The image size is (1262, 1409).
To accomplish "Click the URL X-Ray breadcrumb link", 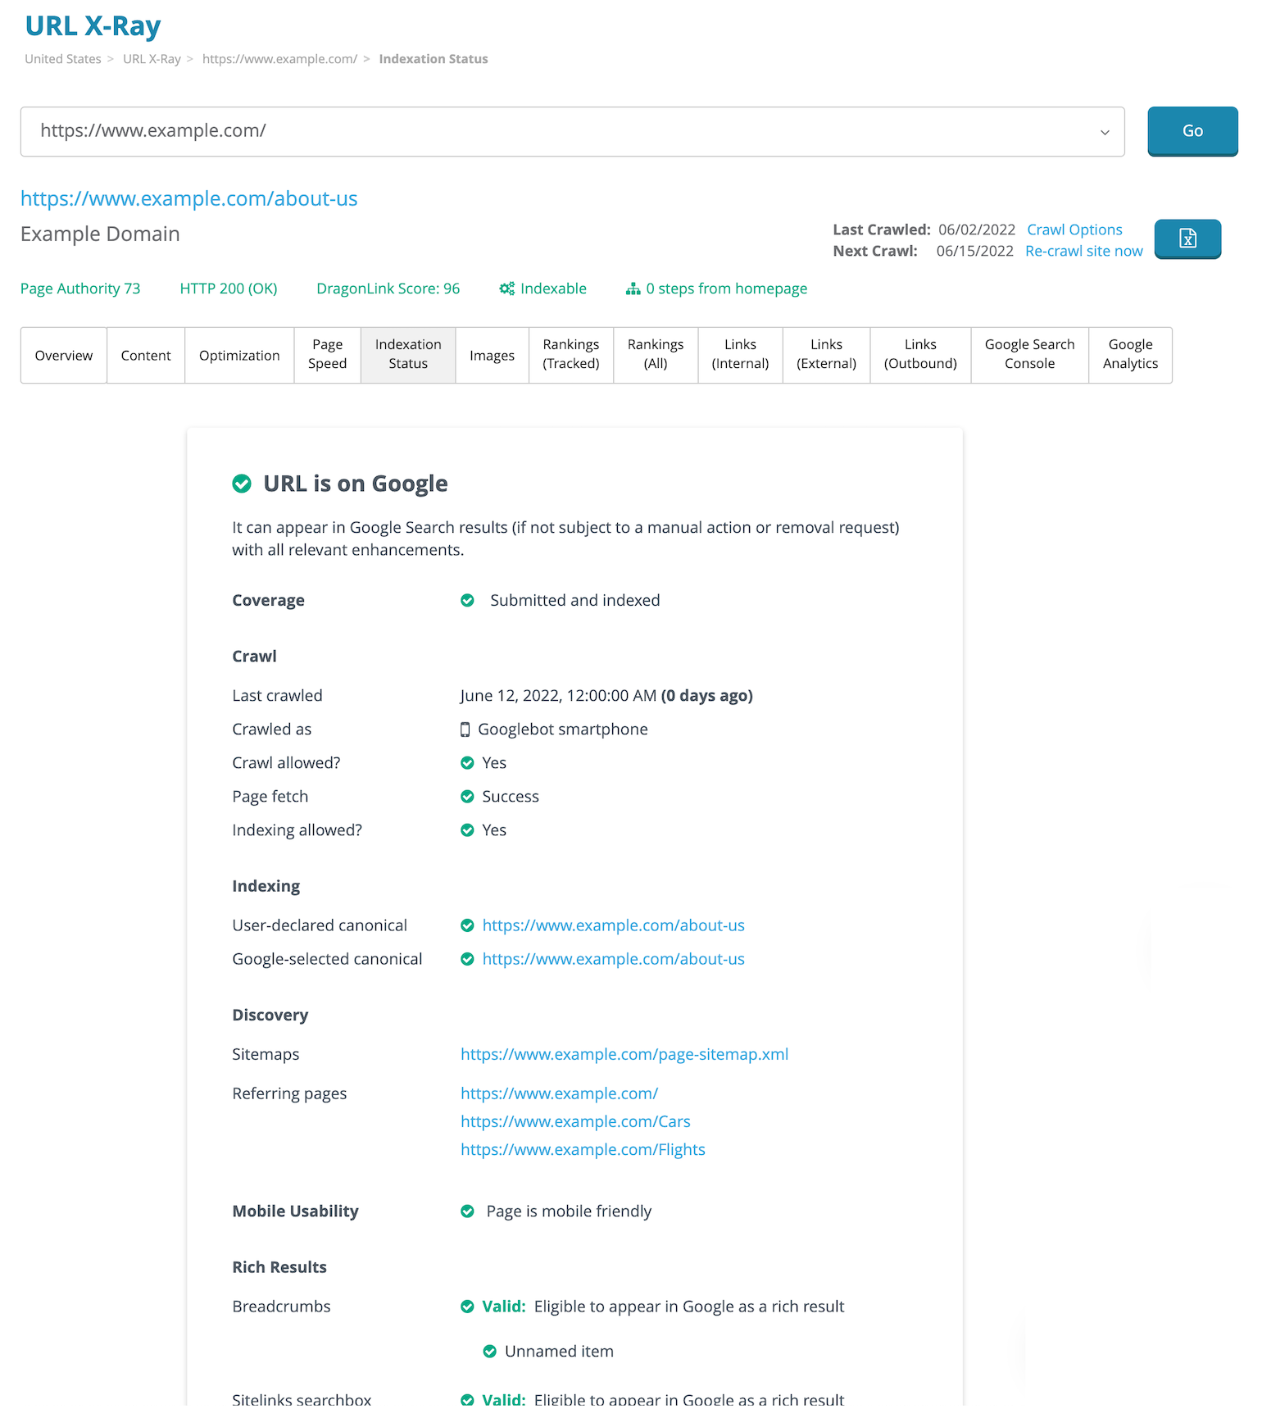I will 152,59.
